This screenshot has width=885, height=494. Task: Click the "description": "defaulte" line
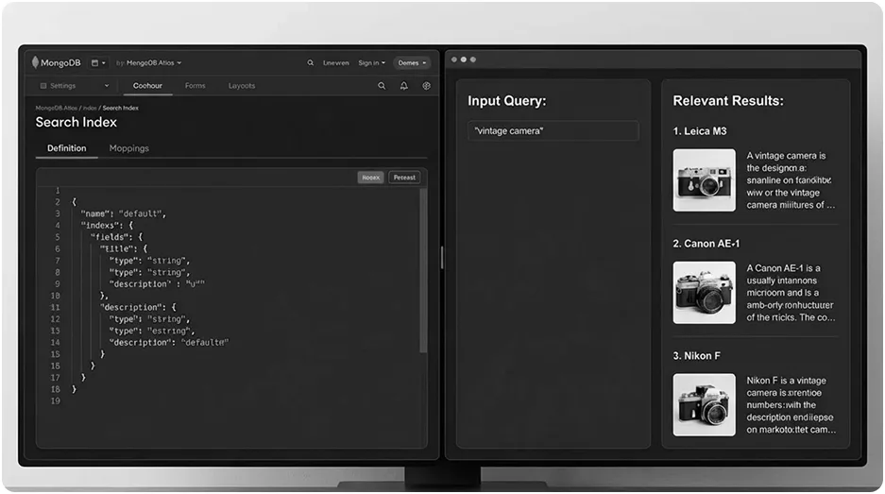point(169,342)
